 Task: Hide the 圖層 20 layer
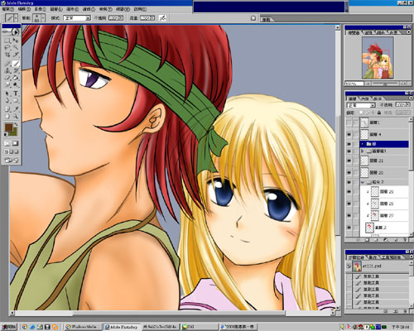pyautogui.click(x=349, y=172)
